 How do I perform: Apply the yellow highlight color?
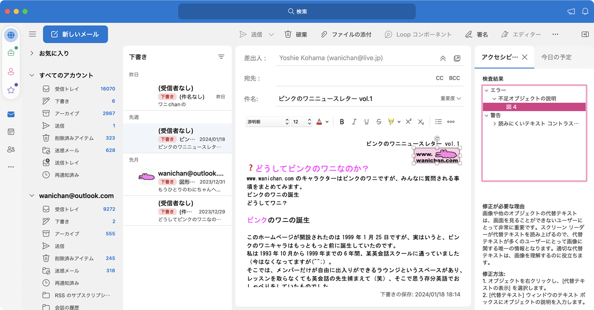coord(391,122)
